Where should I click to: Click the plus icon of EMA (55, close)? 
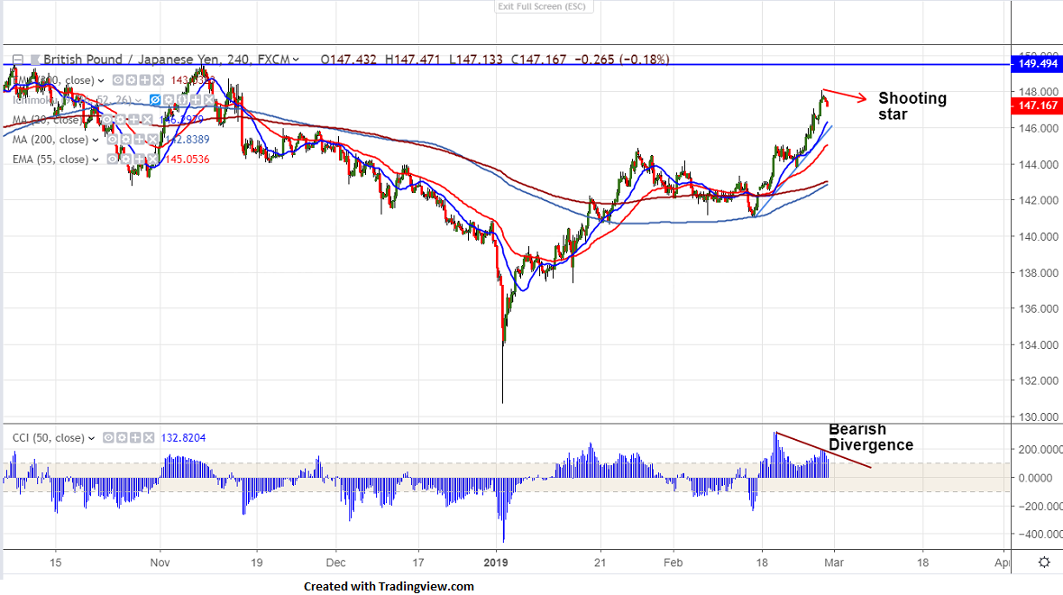[x=140, y=160]
